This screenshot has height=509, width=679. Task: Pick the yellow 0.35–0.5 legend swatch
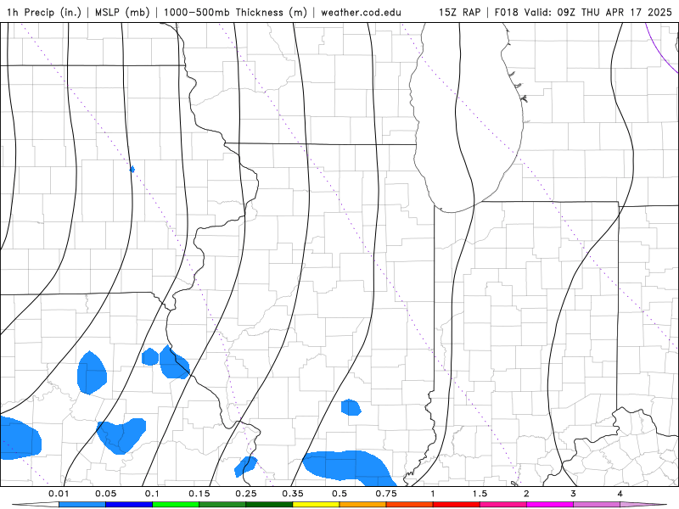tap(316, 505)
